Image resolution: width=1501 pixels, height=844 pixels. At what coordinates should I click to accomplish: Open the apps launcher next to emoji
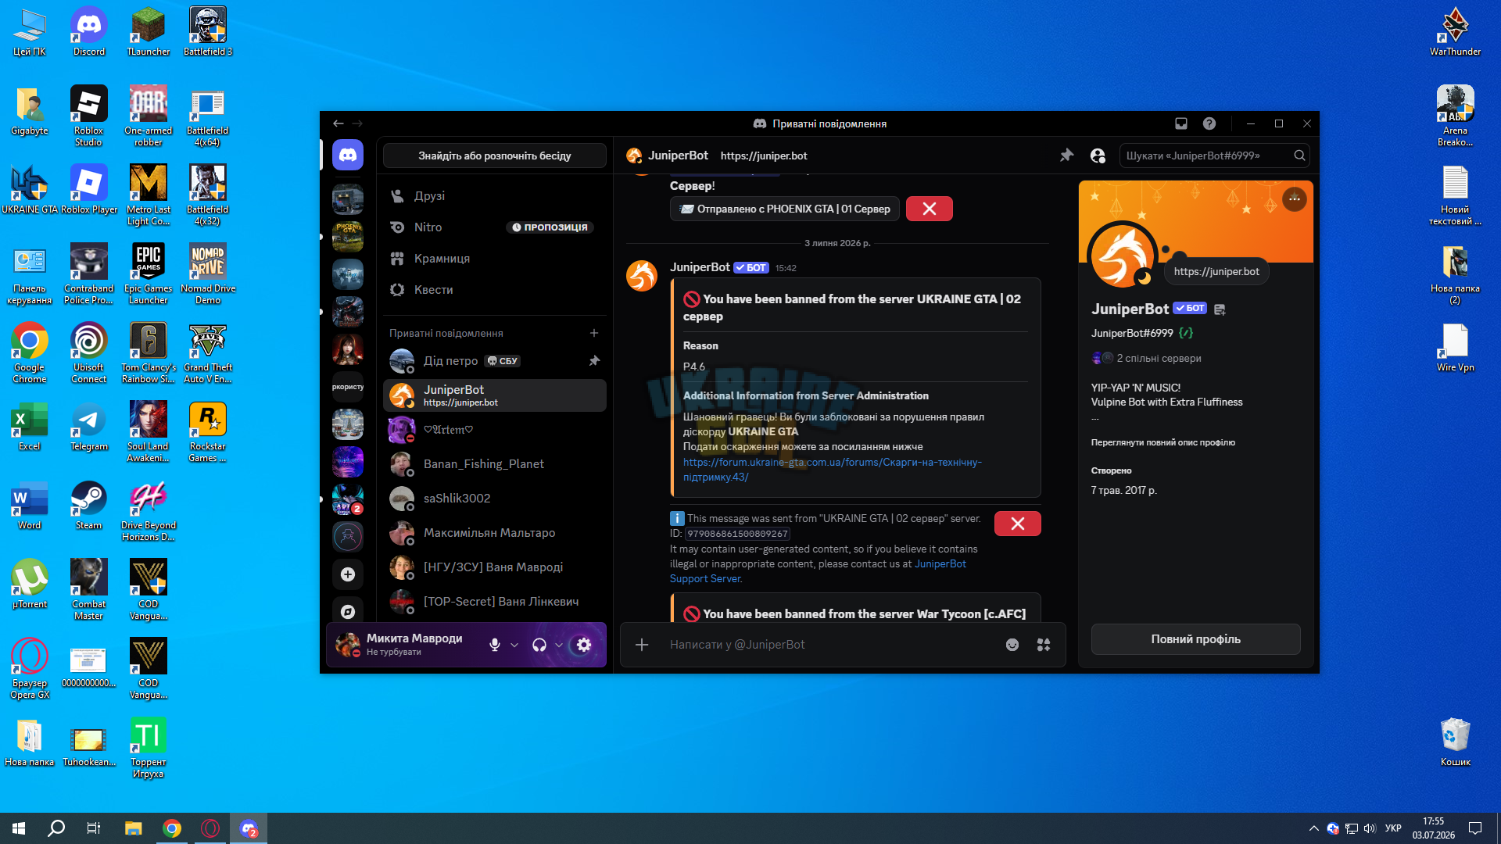pyautogui.click(x=1044, y=645)
